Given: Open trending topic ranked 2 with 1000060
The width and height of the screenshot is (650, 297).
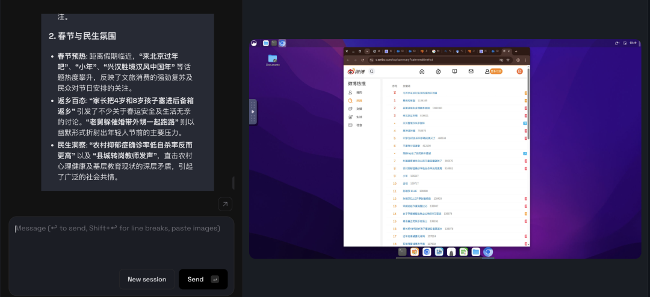Looking at the screenshot, I should (416, 108).
